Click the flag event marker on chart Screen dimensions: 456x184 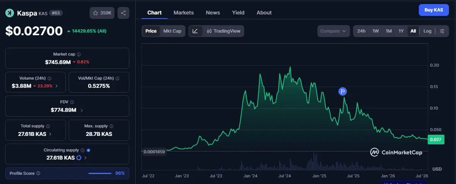(x=343, y=91)
